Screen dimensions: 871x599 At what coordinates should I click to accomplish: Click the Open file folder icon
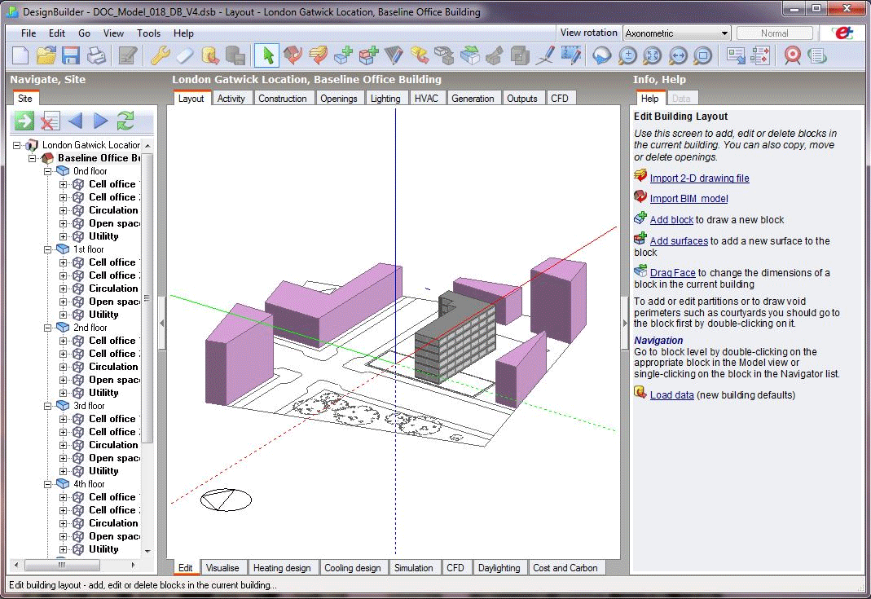pos(46,55)
